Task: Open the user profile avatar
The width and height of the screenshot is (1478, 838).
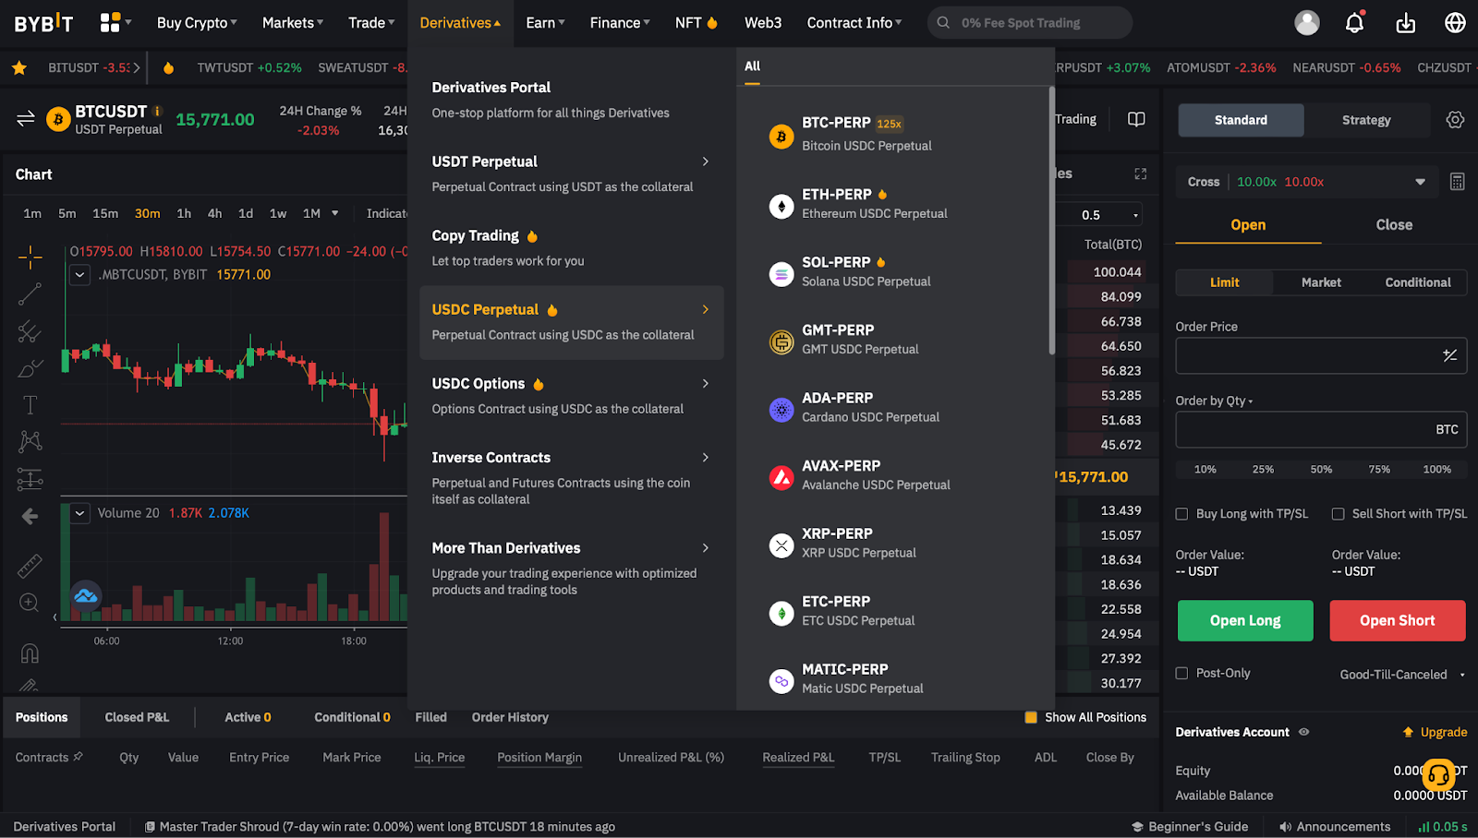Action: coord(1306,23)
